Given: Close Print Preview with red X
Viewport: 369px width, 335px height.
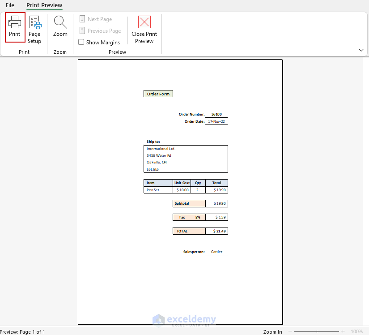Looking at the screenshot, I should click(144, 22).
